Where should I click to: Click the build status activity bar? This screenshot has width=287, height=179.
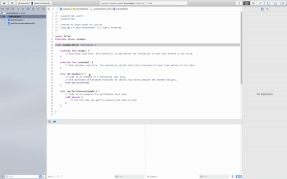(x=143, y=3)
